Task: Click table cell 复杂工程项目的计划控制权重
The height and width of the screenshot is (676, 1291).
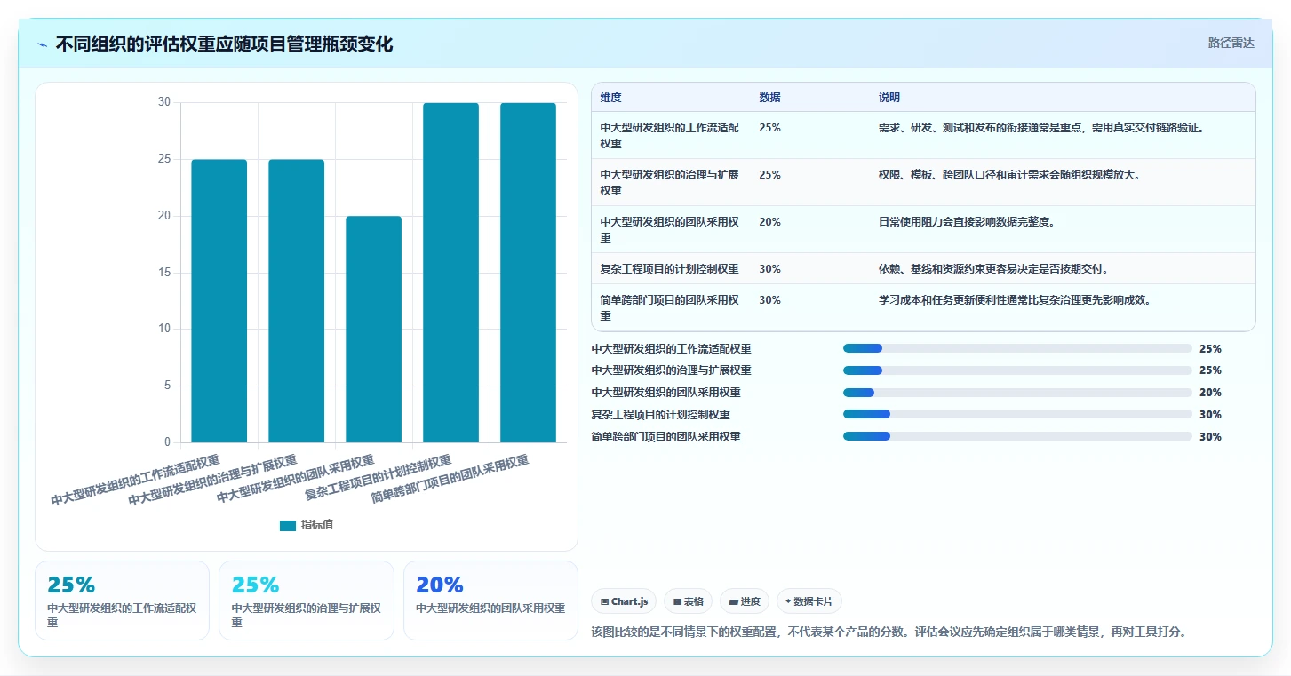Action: pyautogui.click(x=670, y=268)
